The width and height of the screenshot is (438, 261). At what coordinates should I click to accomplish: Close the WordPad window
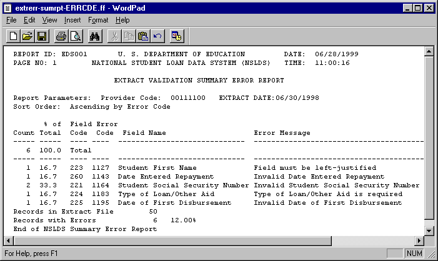[429, 8]
